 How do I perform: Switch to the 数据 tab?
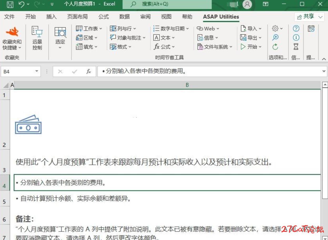click(x=124, y=17)
